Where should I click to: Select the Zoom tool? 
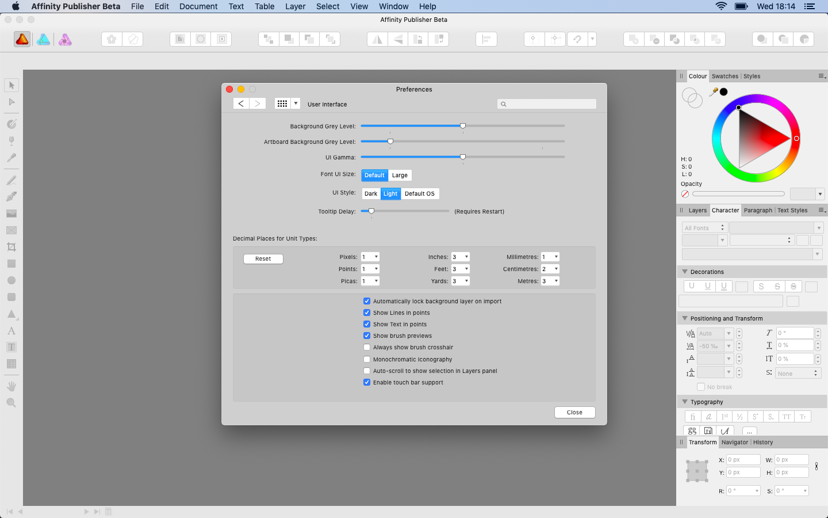[x=11, y=403]
